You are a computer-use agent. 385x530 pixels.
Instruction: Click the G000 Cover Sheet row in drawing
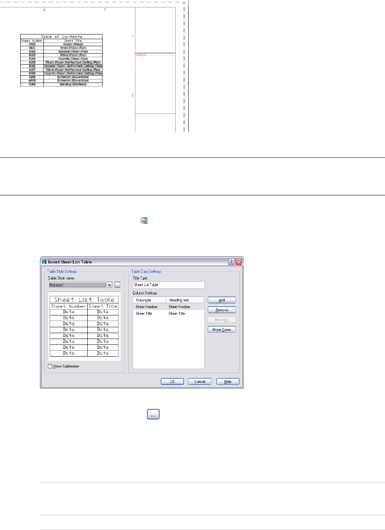[x=61, y=44]
